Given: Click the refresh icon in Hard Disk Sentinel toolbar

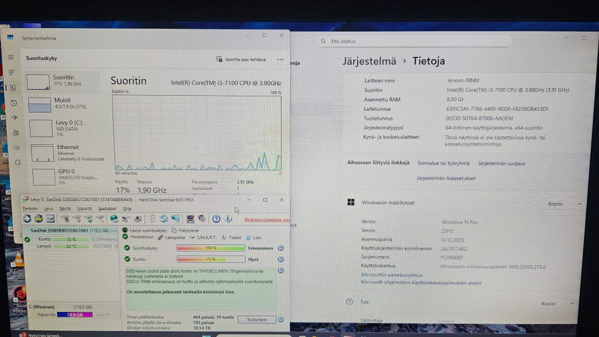Looking at the screenshot, I should (27, 218).
